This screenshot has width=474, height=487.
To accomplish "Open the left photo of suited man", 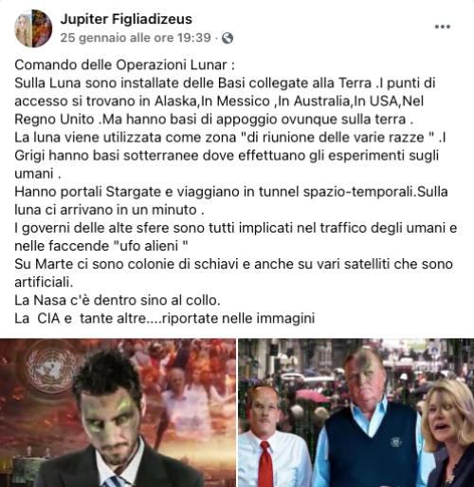I will click(118, 413).
